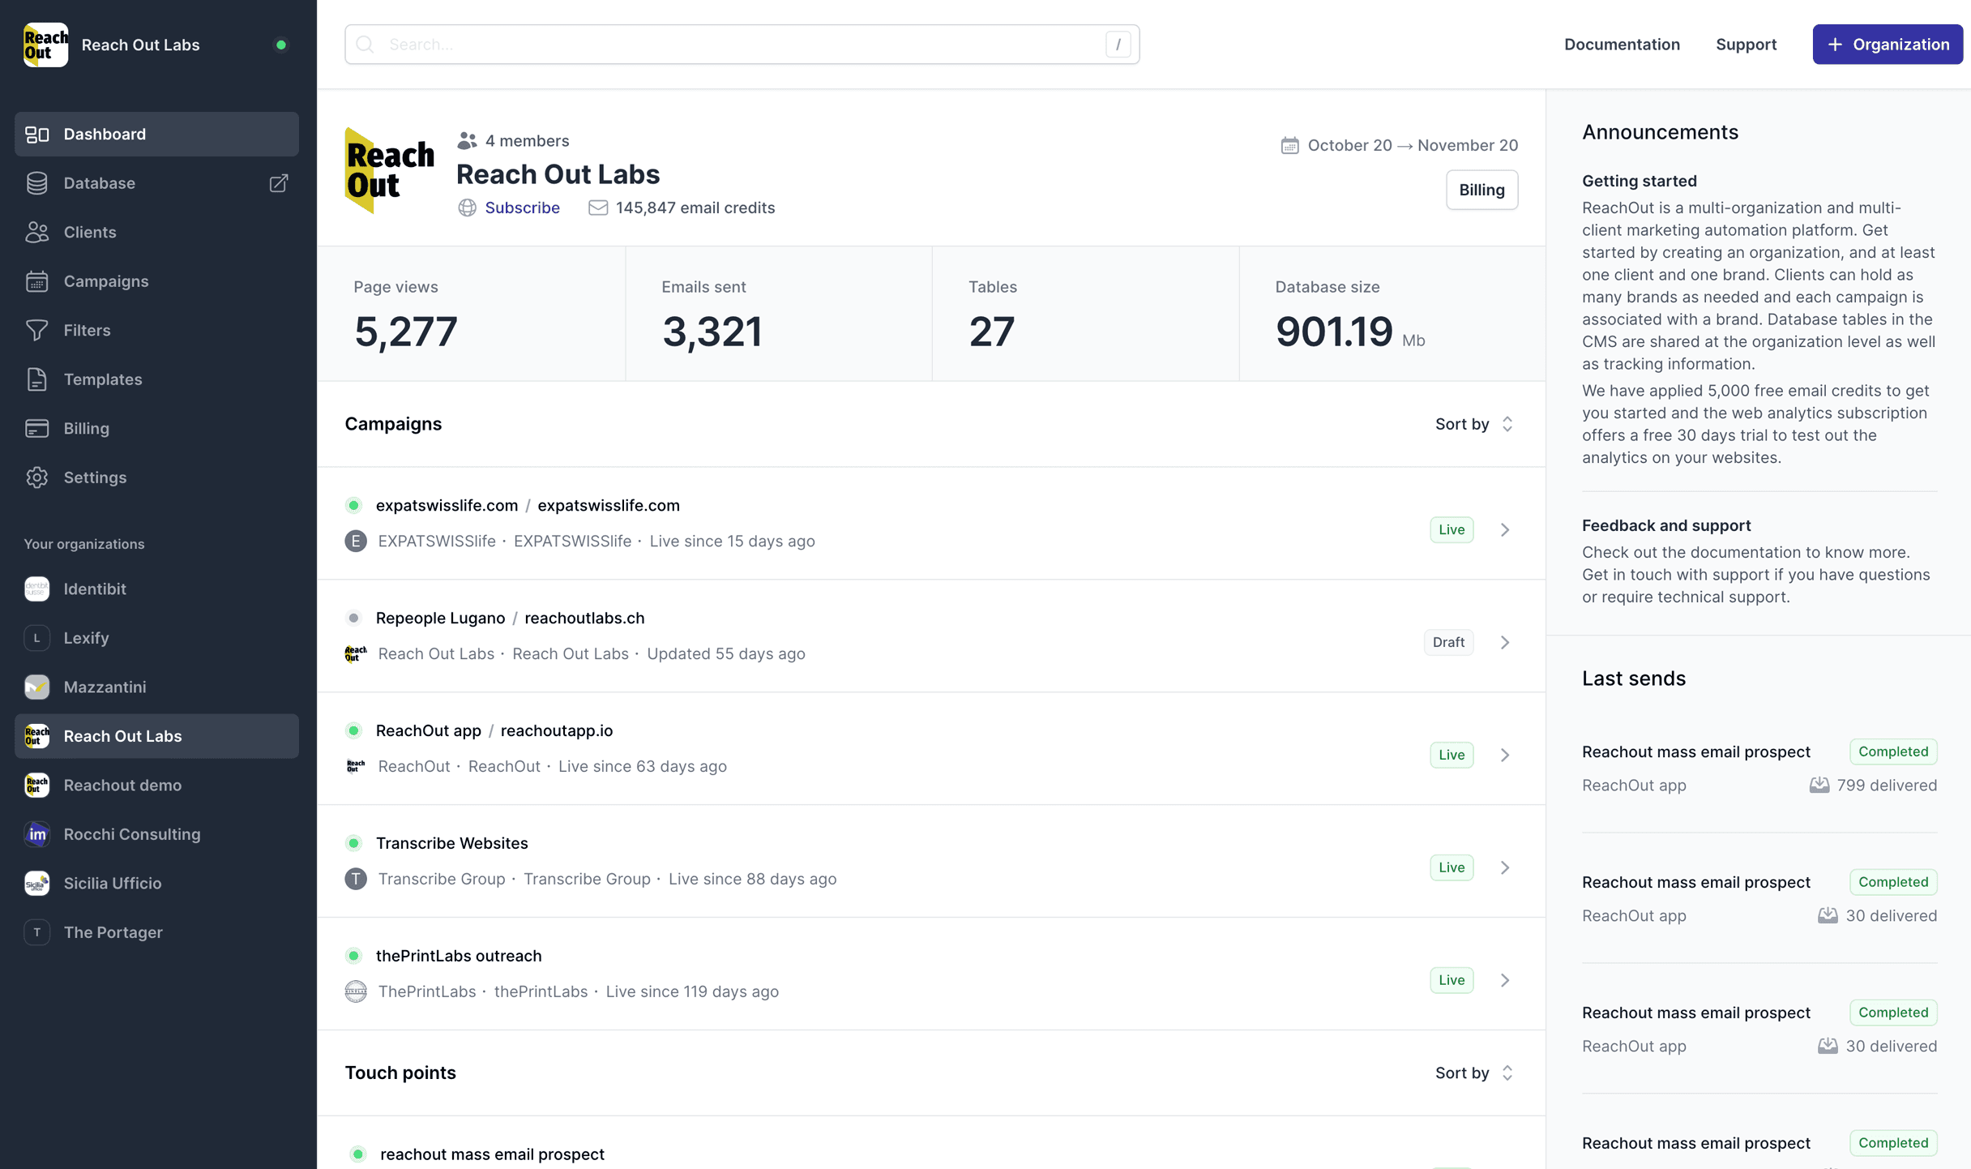Click the Clients people icon
The width and height of the screenshot is (1971, 1169).
tap(37, 232)
